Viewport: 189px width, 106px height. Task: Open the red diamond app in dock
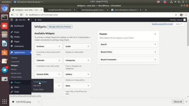tap(5, 26)
